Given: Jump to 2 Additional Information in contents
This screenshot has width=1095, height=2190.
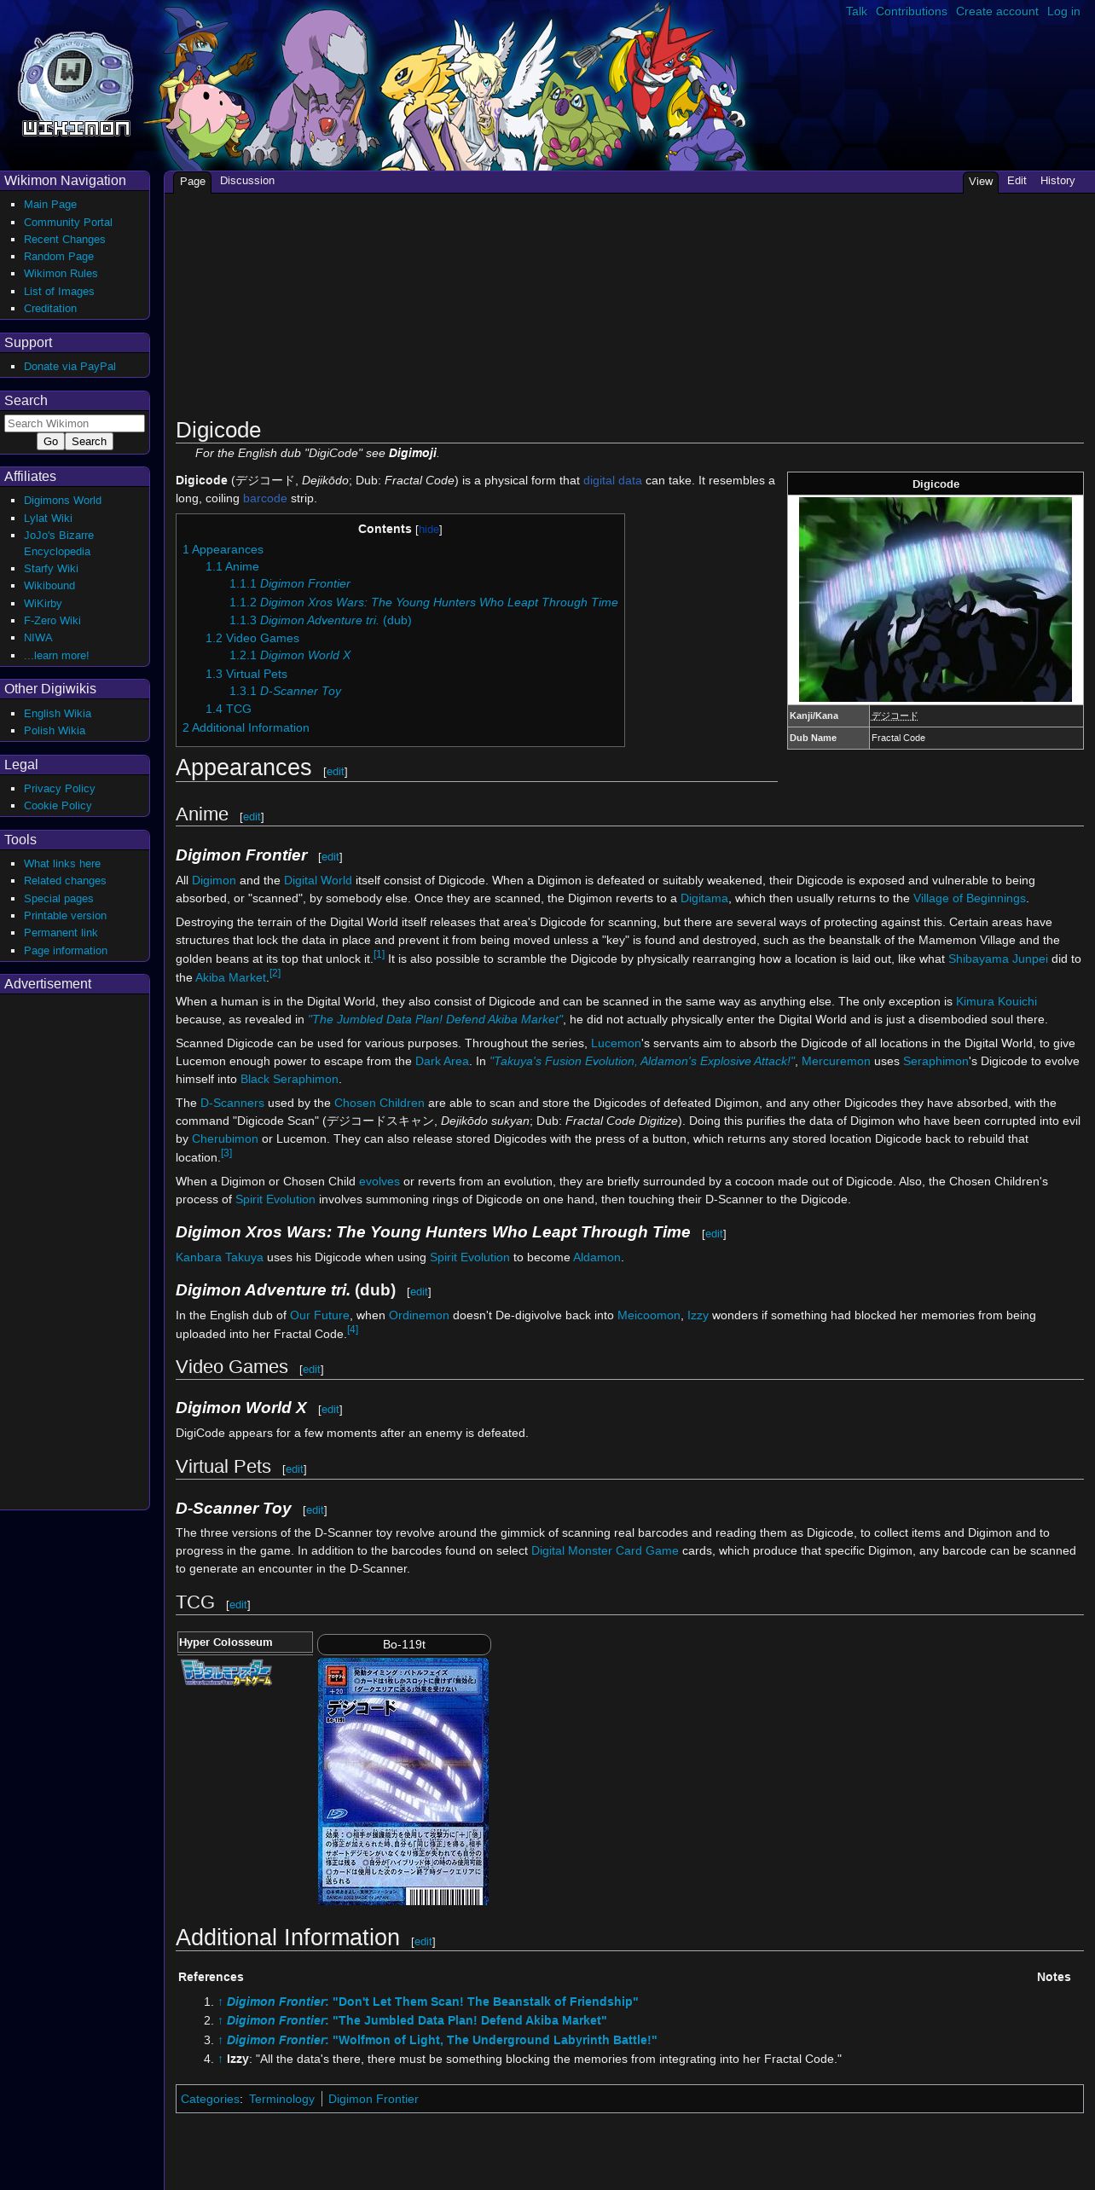Looking at the screenshot, I should coord(246,728).
